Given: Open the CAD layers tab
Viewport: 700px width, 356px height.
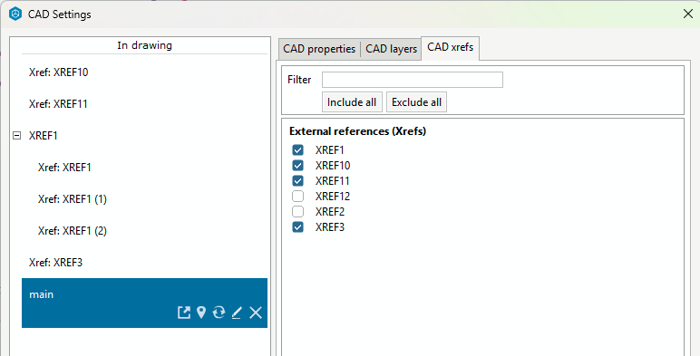Looking at the screenshot, I should (391, 49).
